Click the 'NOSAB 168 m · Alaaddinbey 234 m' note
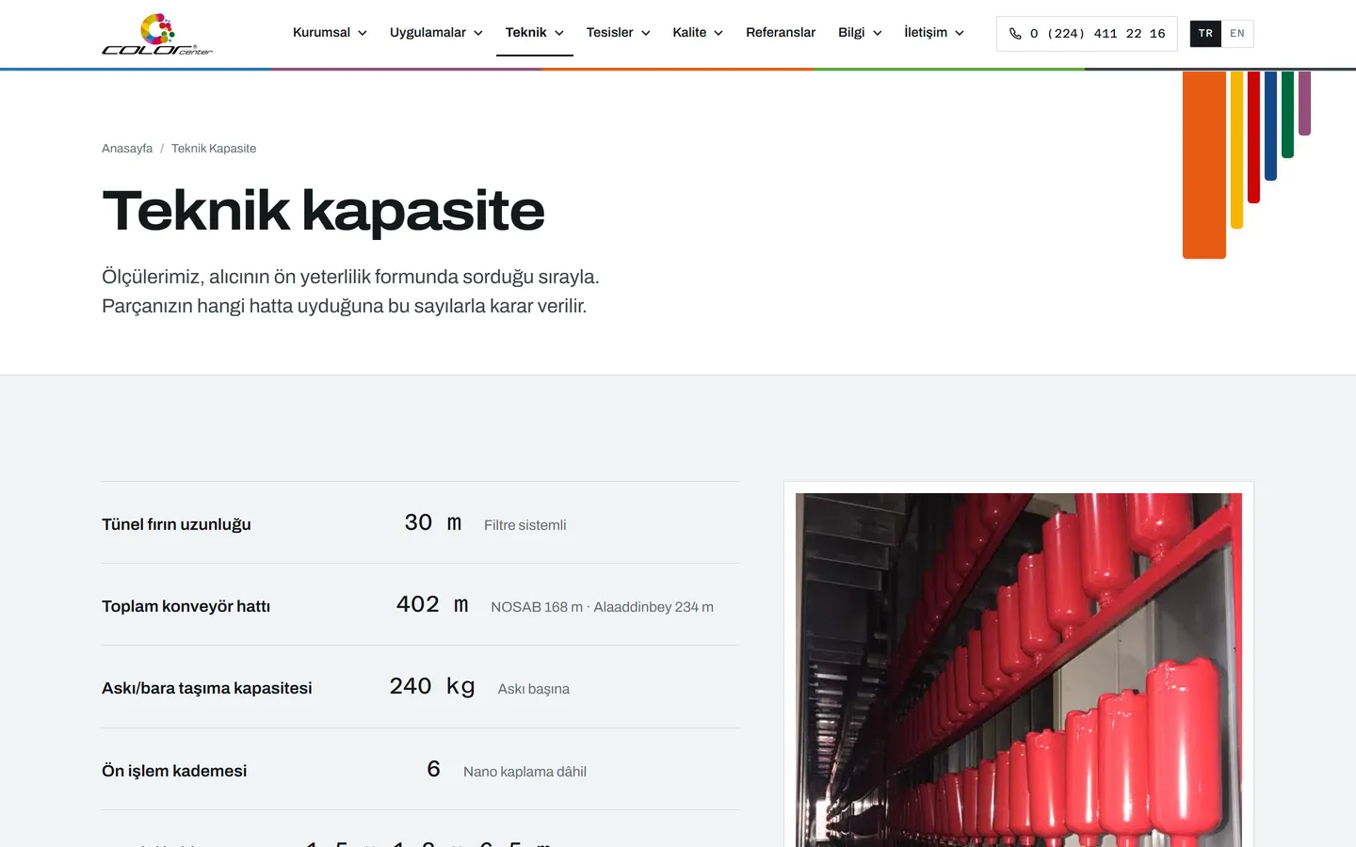 (602, 607)
